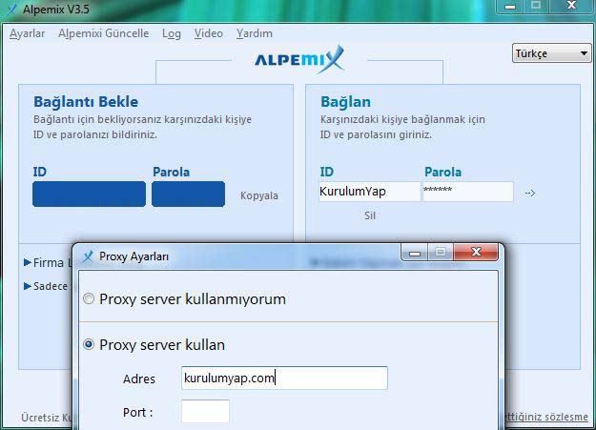Expand the Firma item arrow
Image resolution: width=596 pixels, height=430 pixels.
[x=28, y=262]
